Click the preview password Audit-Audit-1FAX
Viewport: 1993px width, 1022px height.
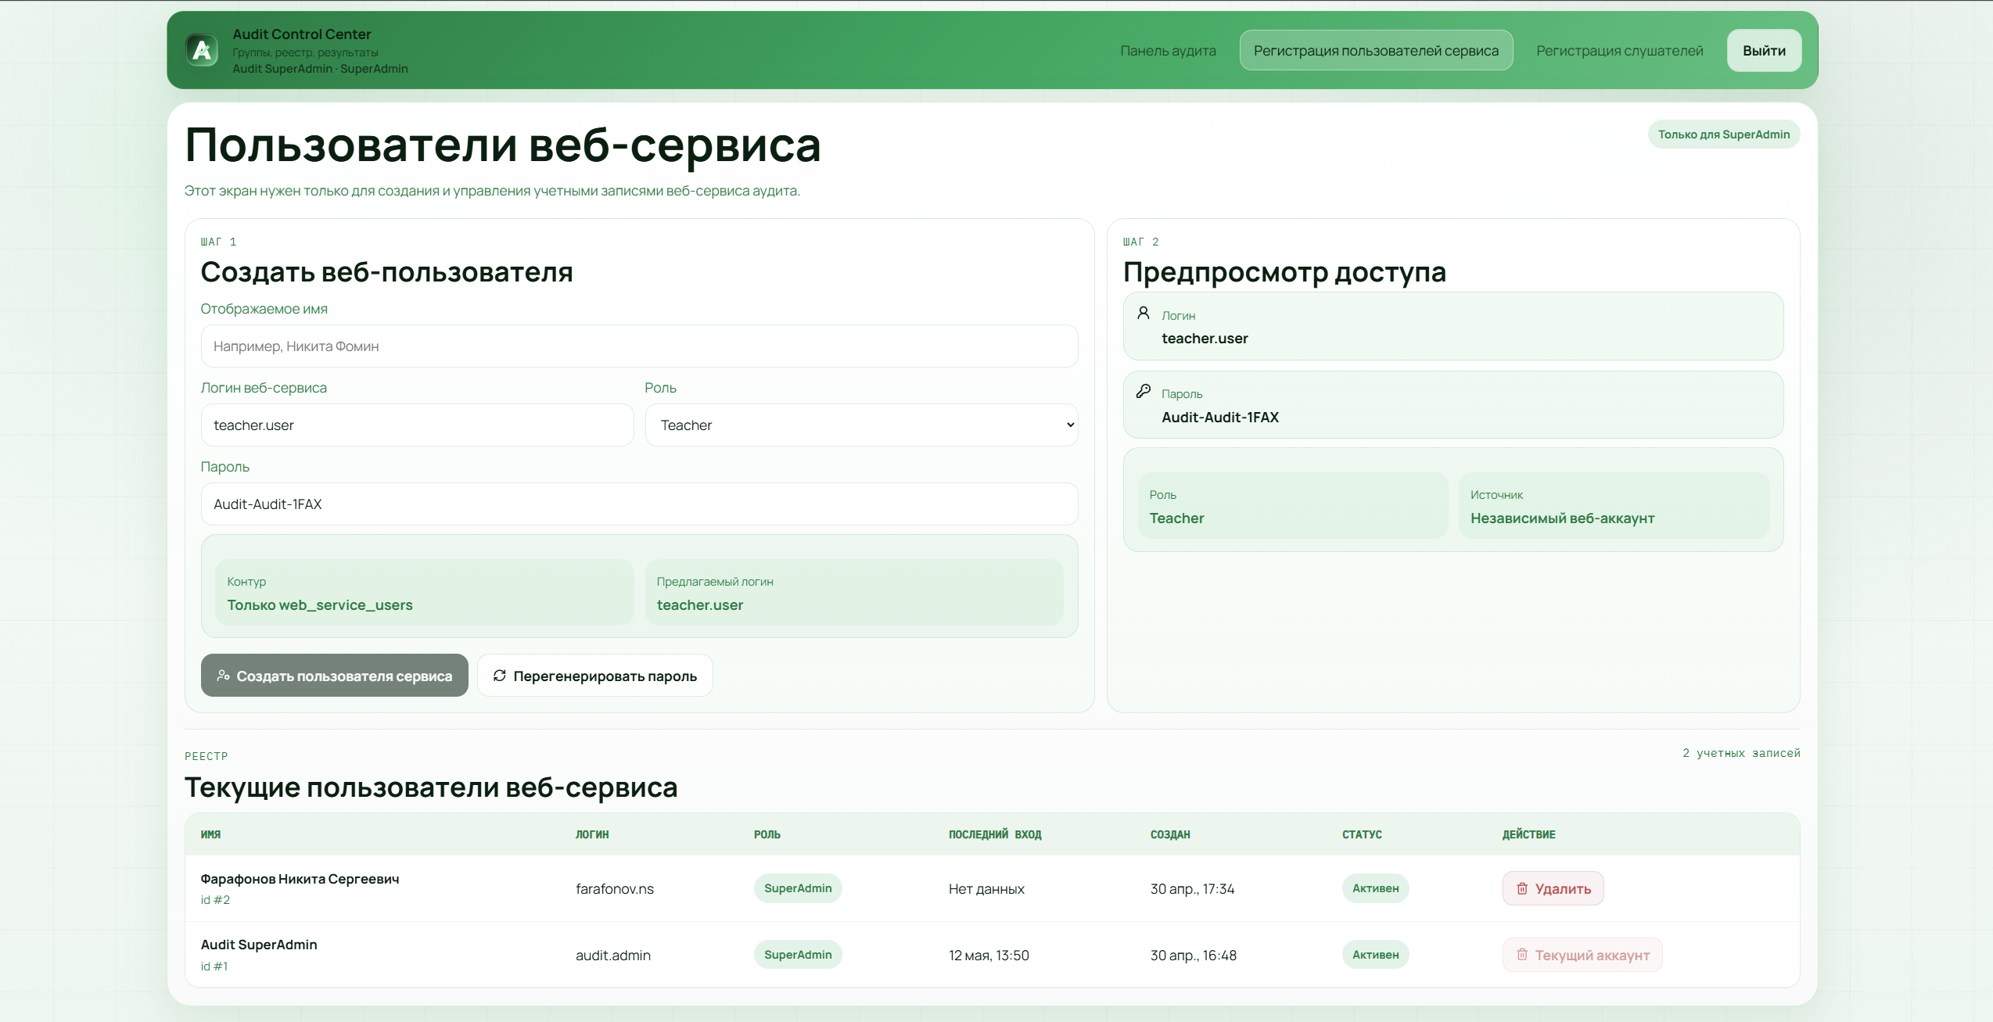click(1220, 418)
